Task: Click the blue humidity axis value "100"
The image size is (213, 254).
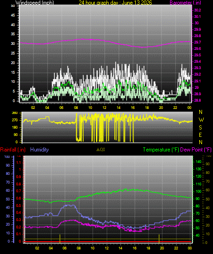Action: coord(7,157)
